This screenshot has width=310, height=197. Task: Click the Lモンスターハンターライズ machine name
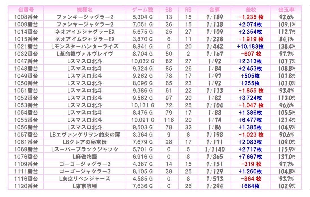pyautogui.click(x=85, y=46)
